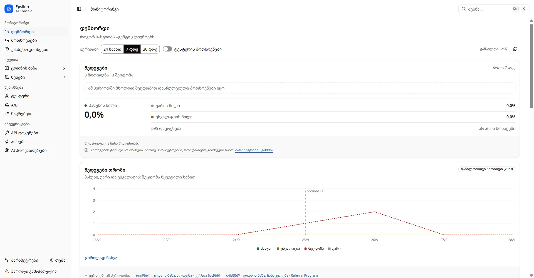The height and width of the screenshot is (278, 534).
Task: Go to უპასუხო კითხვები page
Action: click(x=35, y=49)
